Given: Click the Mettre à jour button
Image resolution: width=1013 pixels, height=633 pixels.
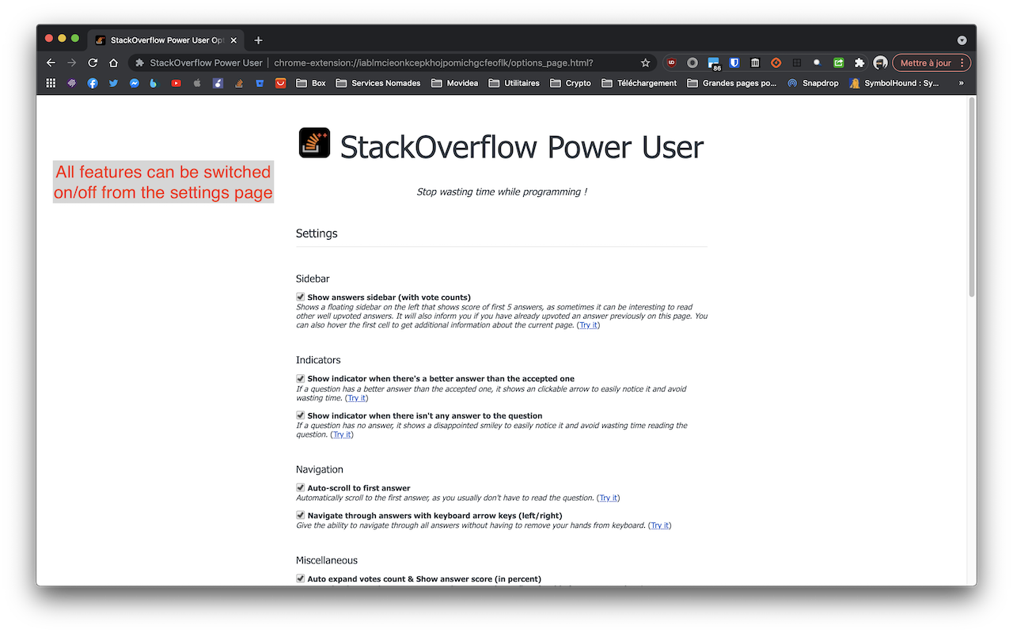Looking at the screenshot, I should (x=925, y=62).
